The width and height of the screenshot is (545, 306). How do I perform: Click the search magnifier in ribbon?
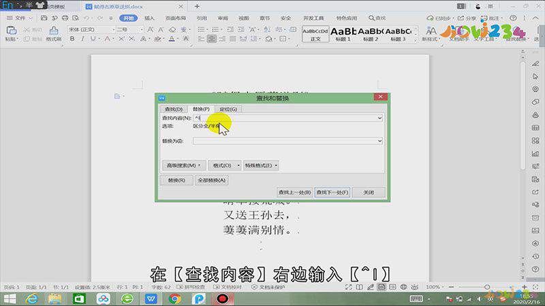click(371, 18)
